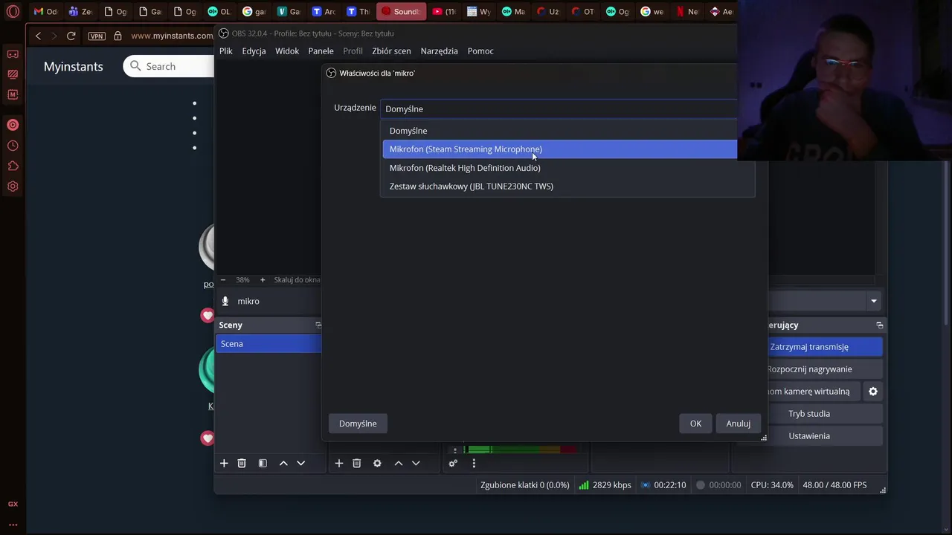Switch to the Netflix browser tab
The height and width of the screenshot is (535, 952).
click(x=688, y=11)
